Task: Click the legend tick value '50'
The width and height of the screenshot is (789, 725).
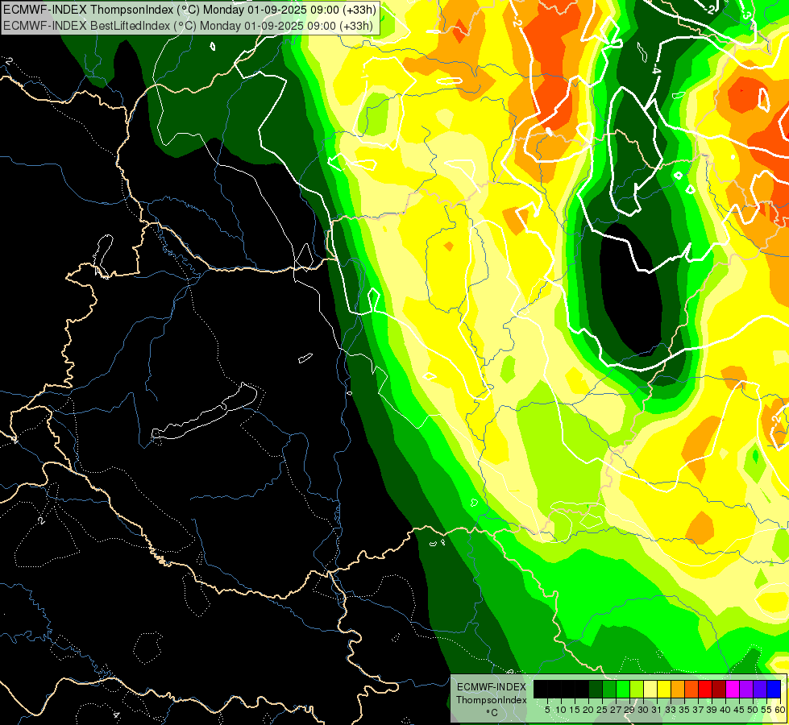Action: click(x=753, y=710)
